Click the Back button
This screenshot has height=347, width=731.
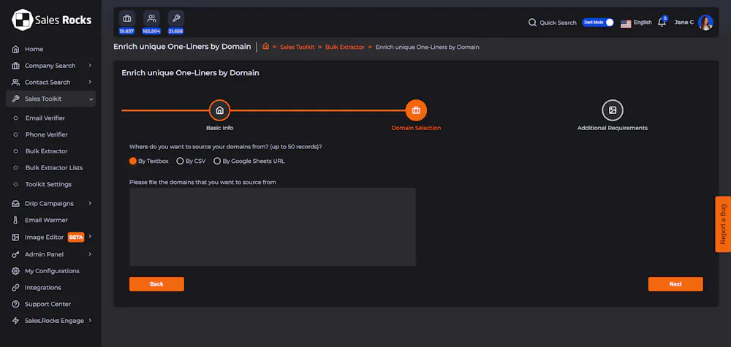[x=156, y=284]
